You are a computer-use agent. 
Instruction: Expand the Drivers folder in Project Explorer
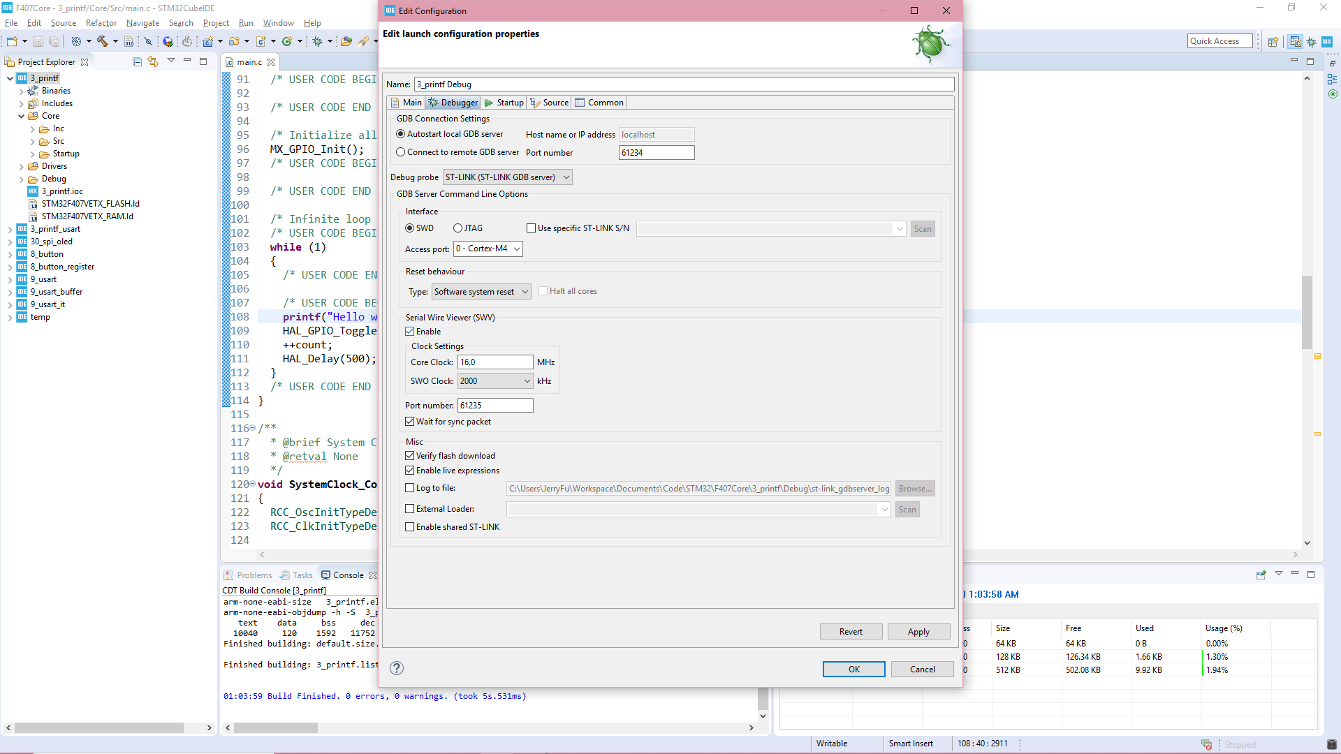(x=22, y=166)
